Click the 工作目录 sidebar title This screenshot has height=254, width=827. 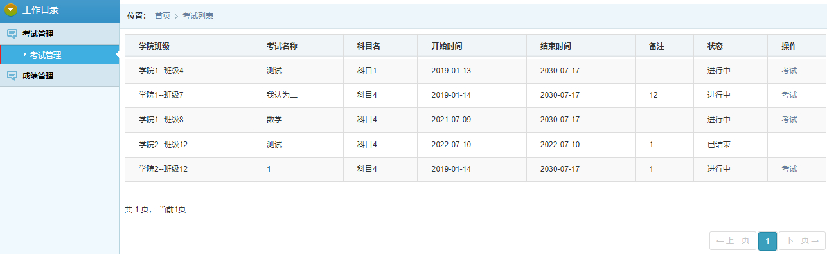(x=40, y=10)
